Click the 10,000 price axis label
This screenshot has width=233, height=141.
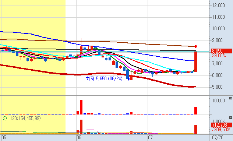pos(218,28)
